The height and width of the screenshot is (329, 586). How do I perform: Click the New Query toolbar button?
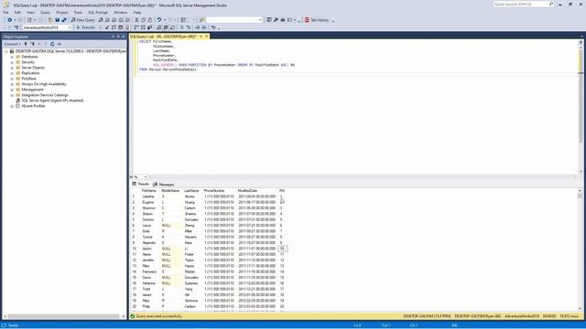pos(83,20)
